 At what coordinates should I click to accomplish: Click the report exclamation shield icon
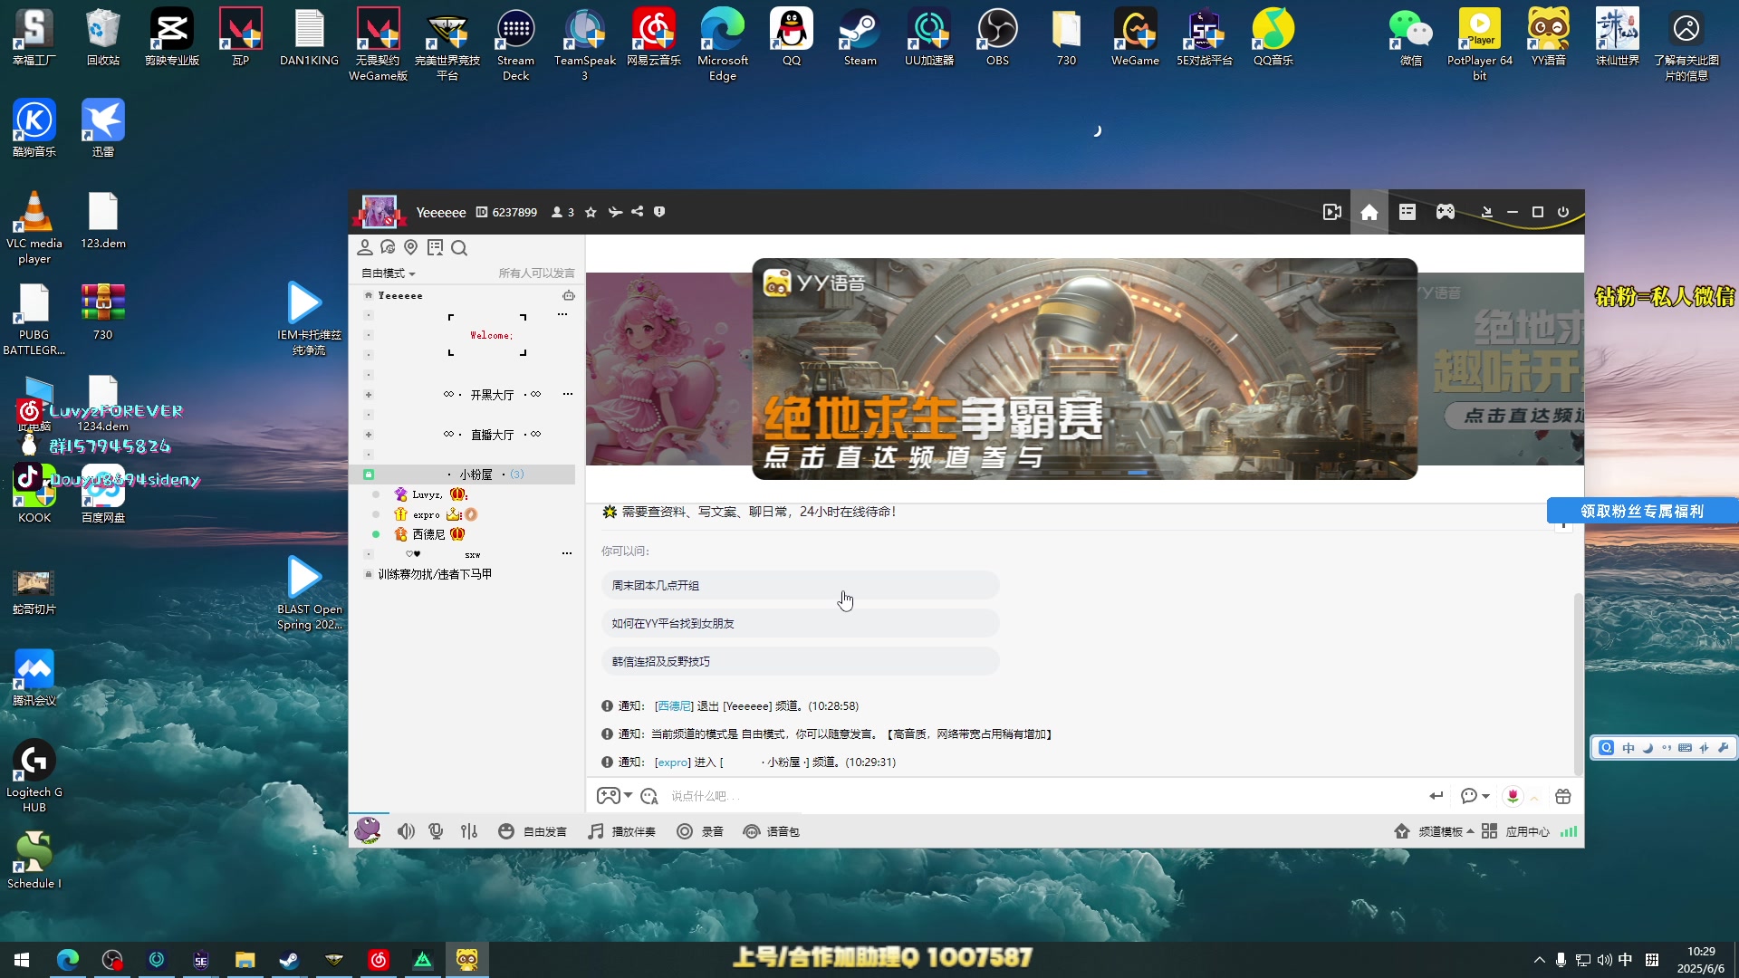point(659,212)
